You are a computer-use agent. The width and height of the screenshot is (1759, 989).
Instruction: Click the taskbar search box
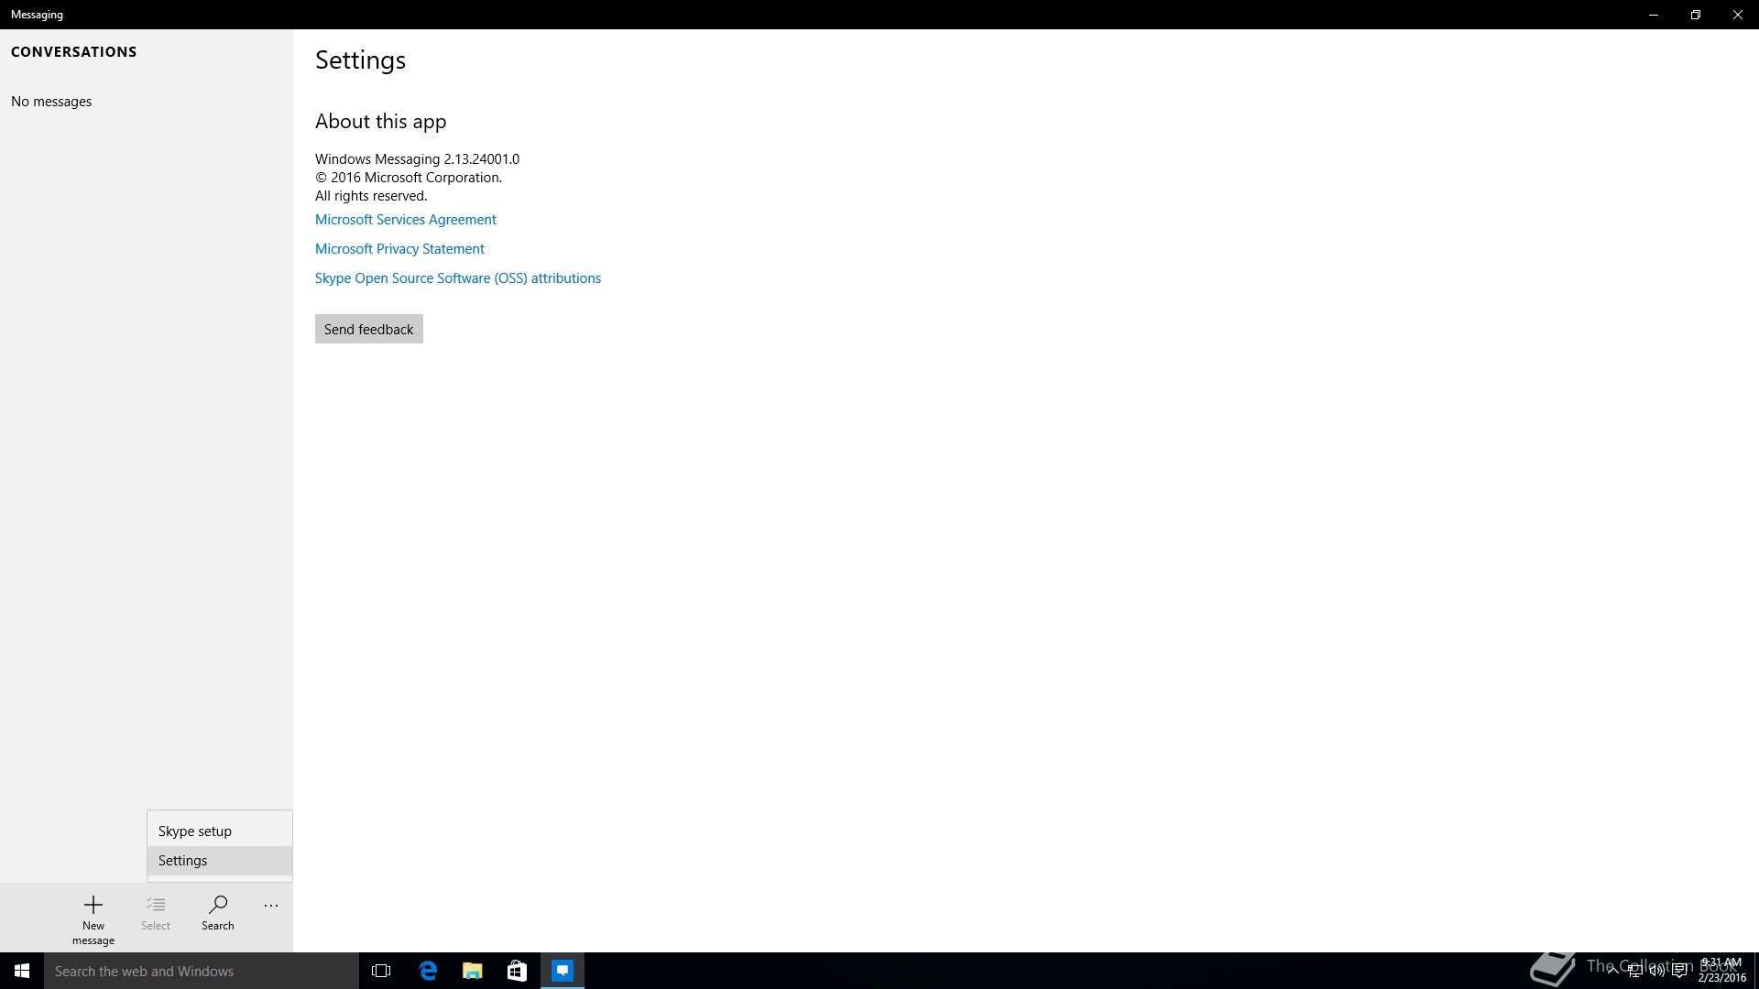[202, 971]
